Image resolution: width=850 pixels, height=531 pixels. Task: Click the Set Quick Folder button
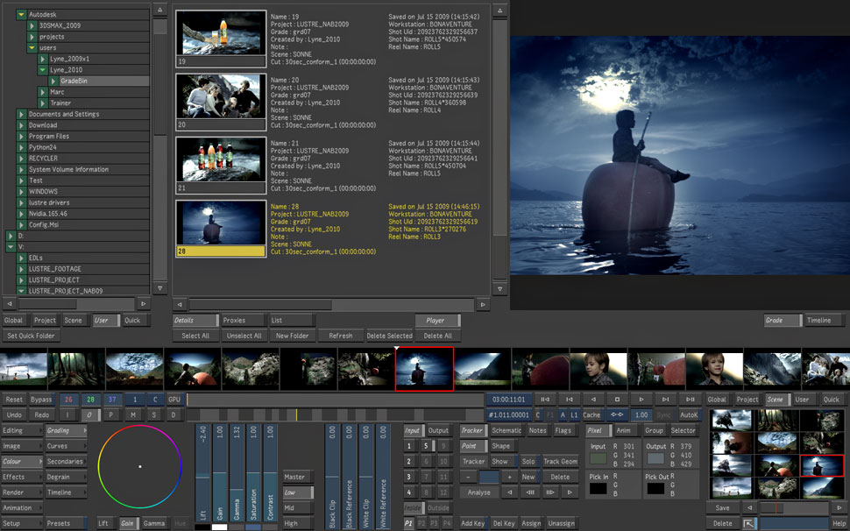(31, 336)
